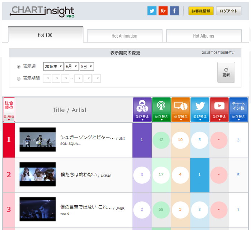Open the AKB48 song video thumbnail
The height and width of the screenshot is (230, 251).
(38, 174)
